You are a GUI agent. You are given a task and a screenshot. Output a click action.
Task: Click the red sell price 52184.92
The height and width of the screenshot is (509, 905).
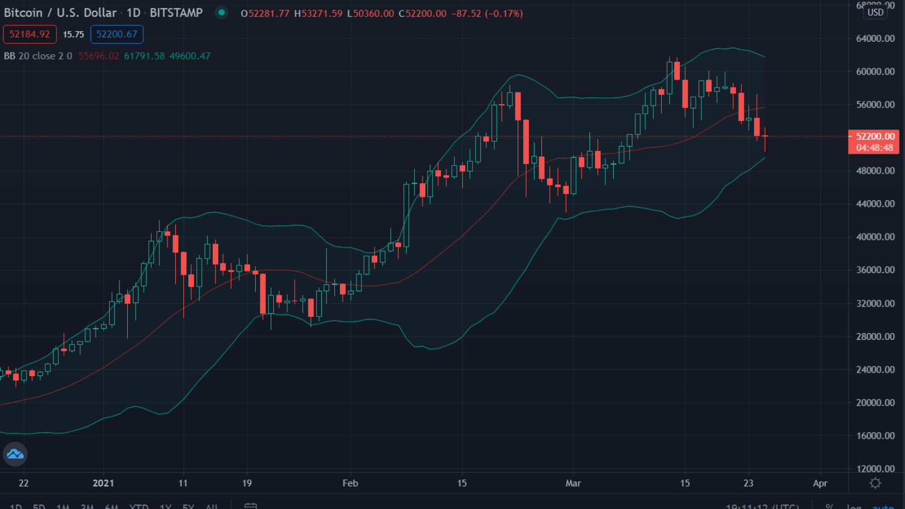(29, 34)
